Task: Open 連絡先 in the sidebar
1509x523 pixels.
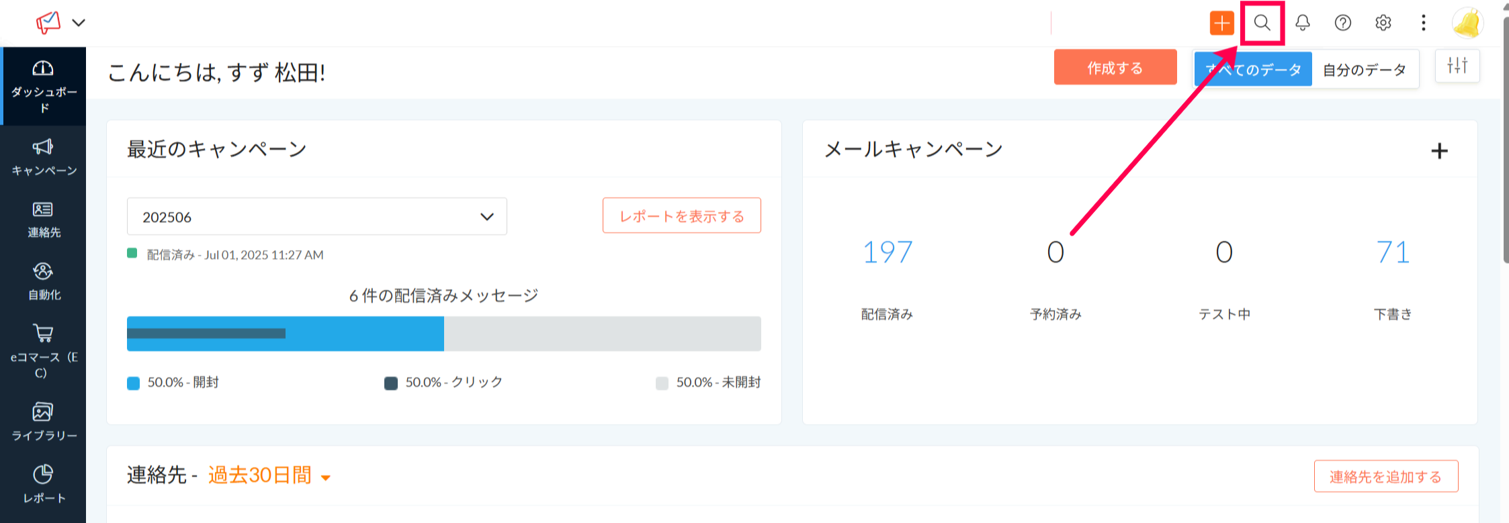Action: click(44, 220)
